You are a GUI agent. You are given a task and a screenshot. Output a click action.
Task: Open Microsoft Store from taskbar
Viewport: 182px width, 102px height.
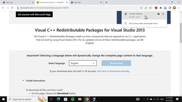tap(66, 99)
